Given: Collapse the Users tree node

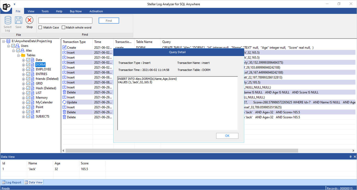Looking at the screenshot, I should point(9,46).
